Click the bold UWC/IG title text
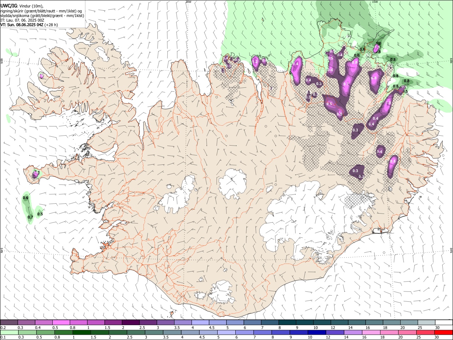 [8, 6]
